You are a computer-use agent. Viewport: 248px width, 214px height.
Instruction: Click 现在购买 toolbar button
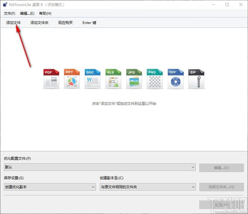coord(65,23)
